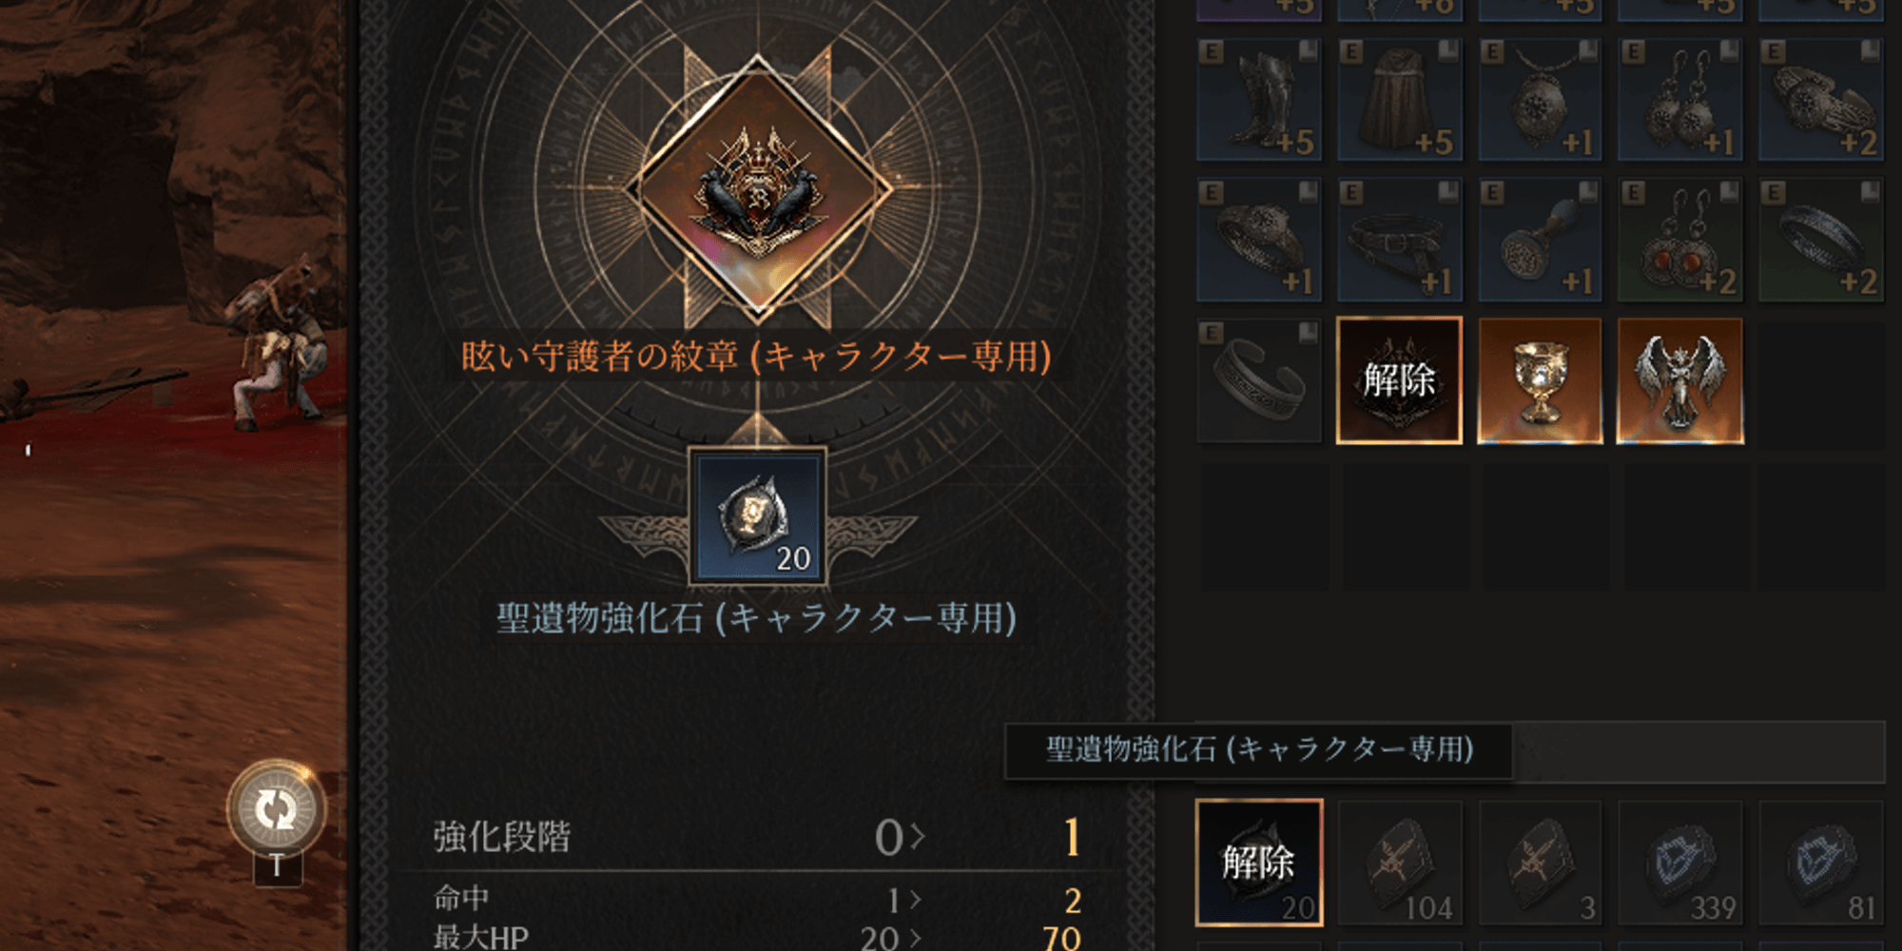Select the belt +1 equipment item
This screenshot has height=951, width=1902.
tap(1399, 240)
